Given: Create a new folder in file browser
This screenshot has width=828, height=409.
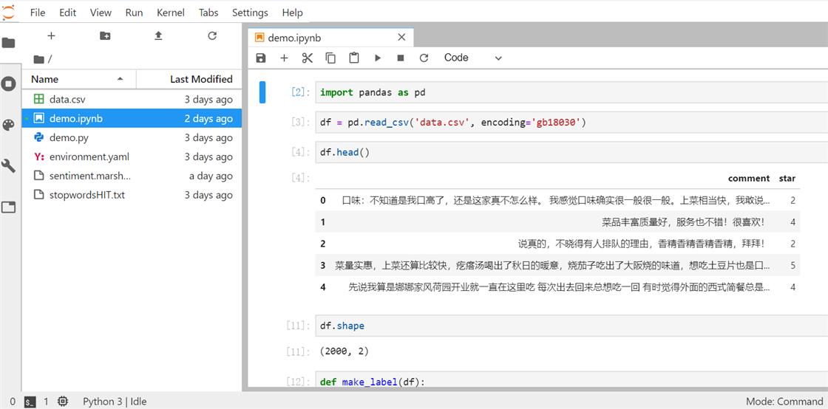Looking at the screenshot, I should pyautogui.click(x=105, y=35).
